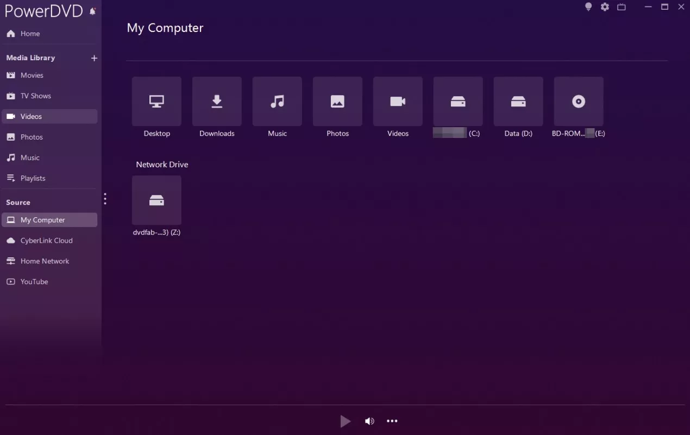
Task: Click the lightbulb tips icon in the title bar
Action: 588,7
